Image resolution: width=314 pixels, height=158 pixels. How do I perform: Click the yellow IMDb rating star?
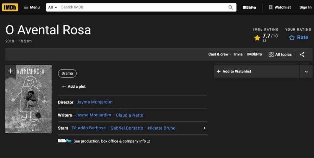pyautogui.click(x=257, y=38)
